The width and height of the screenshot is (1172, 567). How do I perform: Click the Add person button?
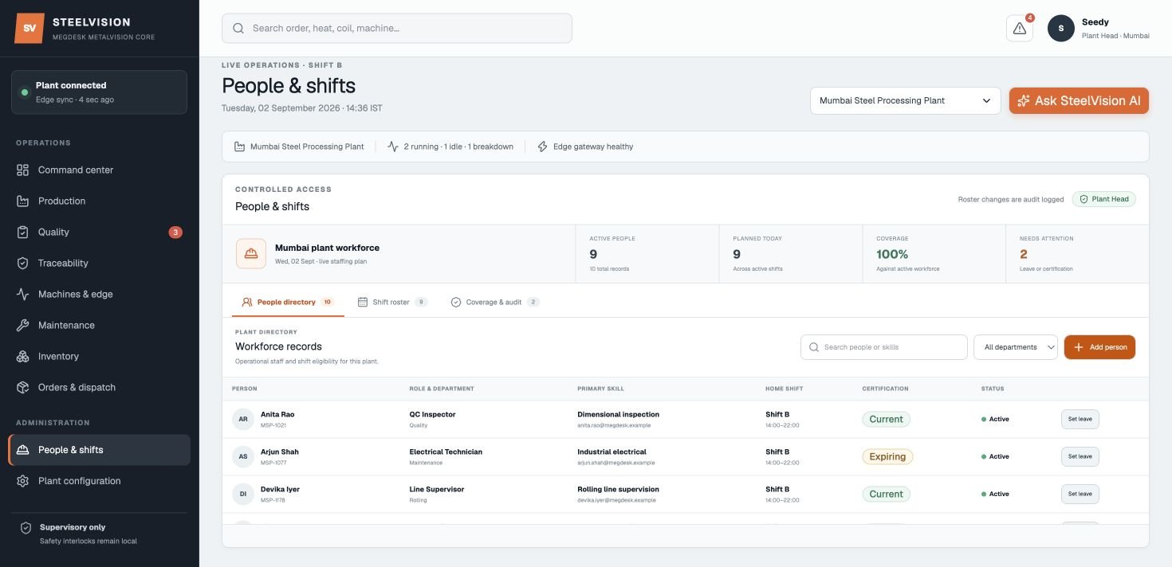[x=1099, y=347]
